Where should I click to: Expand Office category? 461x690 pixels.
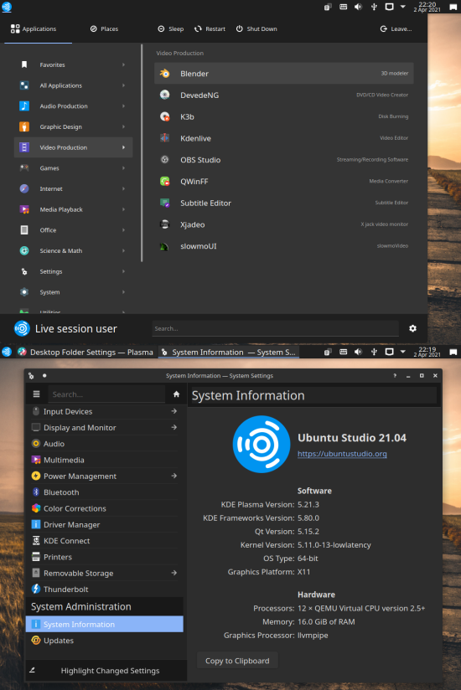click(x=73, y=230)
